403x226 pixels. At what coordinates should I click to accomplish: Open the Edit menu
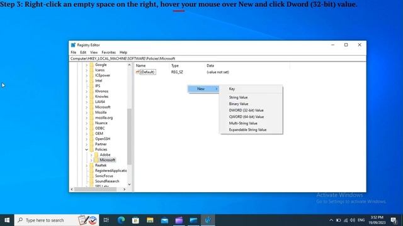(x=83, y=52)
